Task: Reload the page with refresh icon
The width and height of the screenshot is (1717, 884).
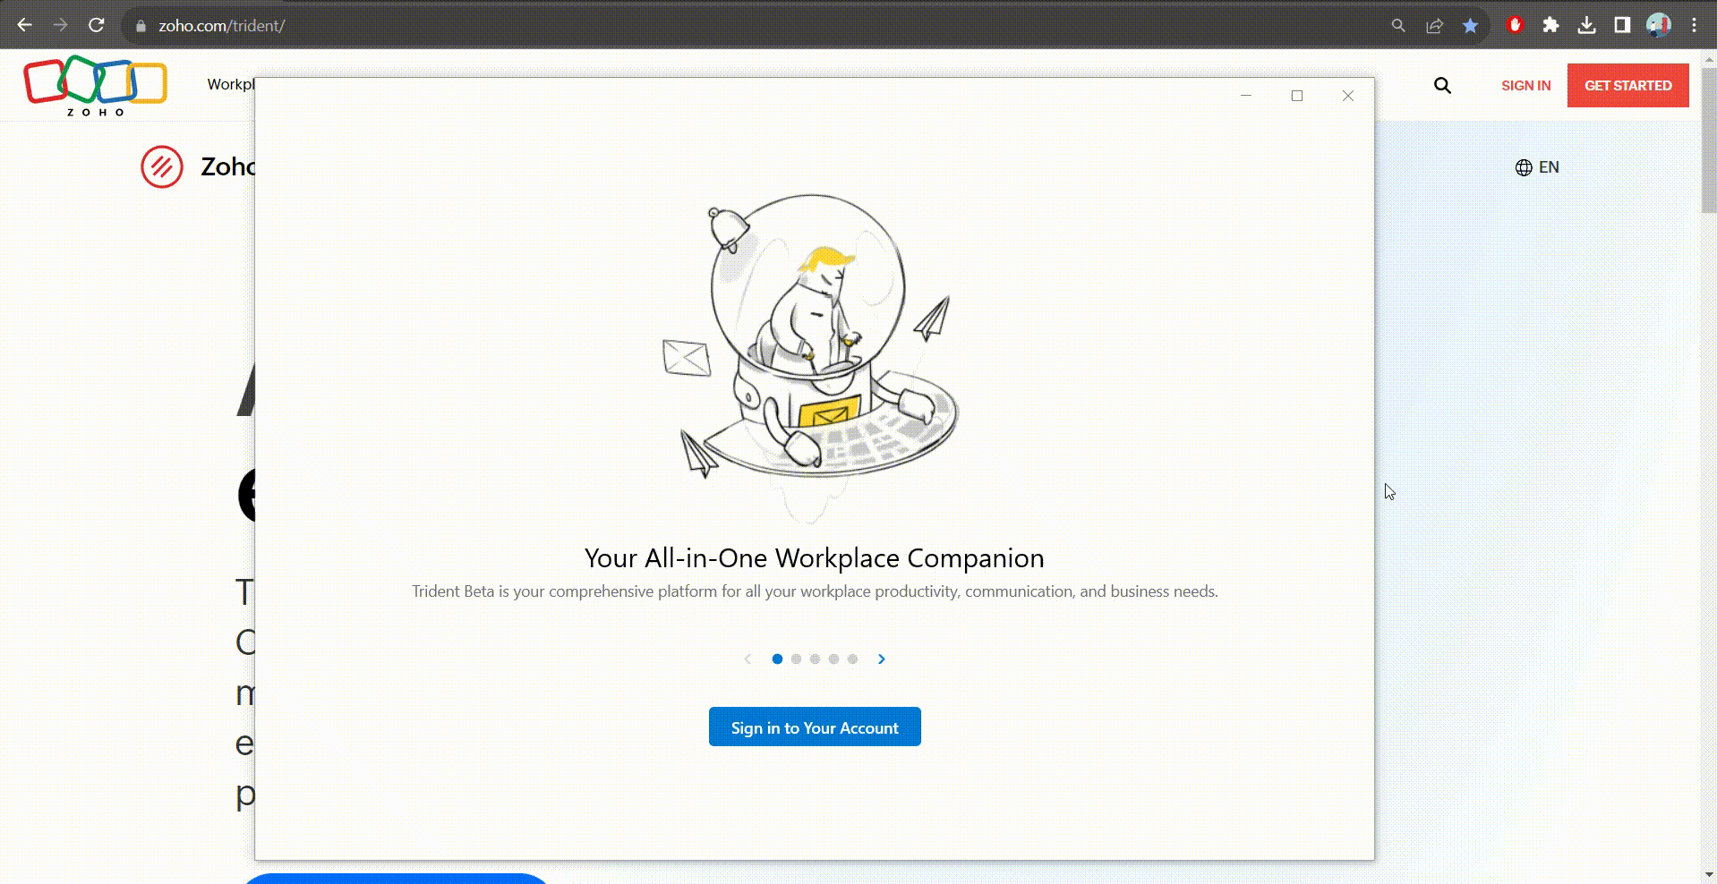Action: point(97,26)
